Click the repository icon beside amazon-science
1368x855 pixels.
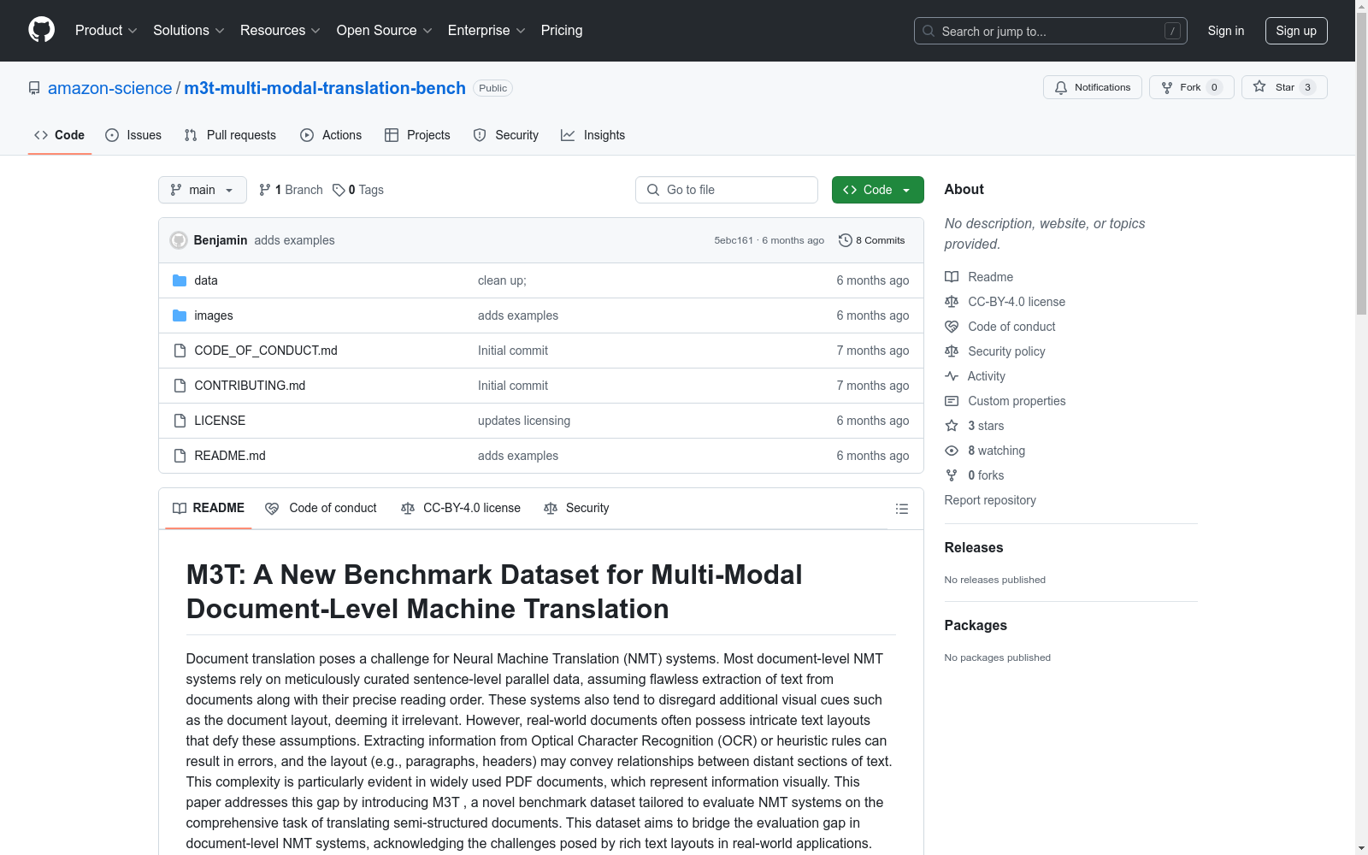click(34, 88)
